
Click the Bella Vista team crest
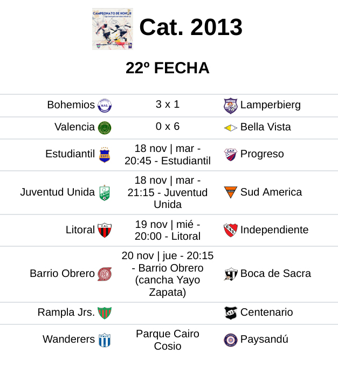(x=231, y=128)
